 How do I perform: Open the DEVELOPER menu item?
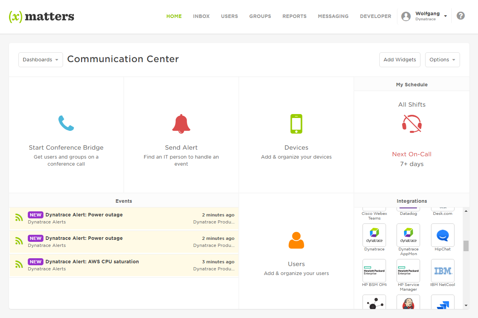(375, 16)
